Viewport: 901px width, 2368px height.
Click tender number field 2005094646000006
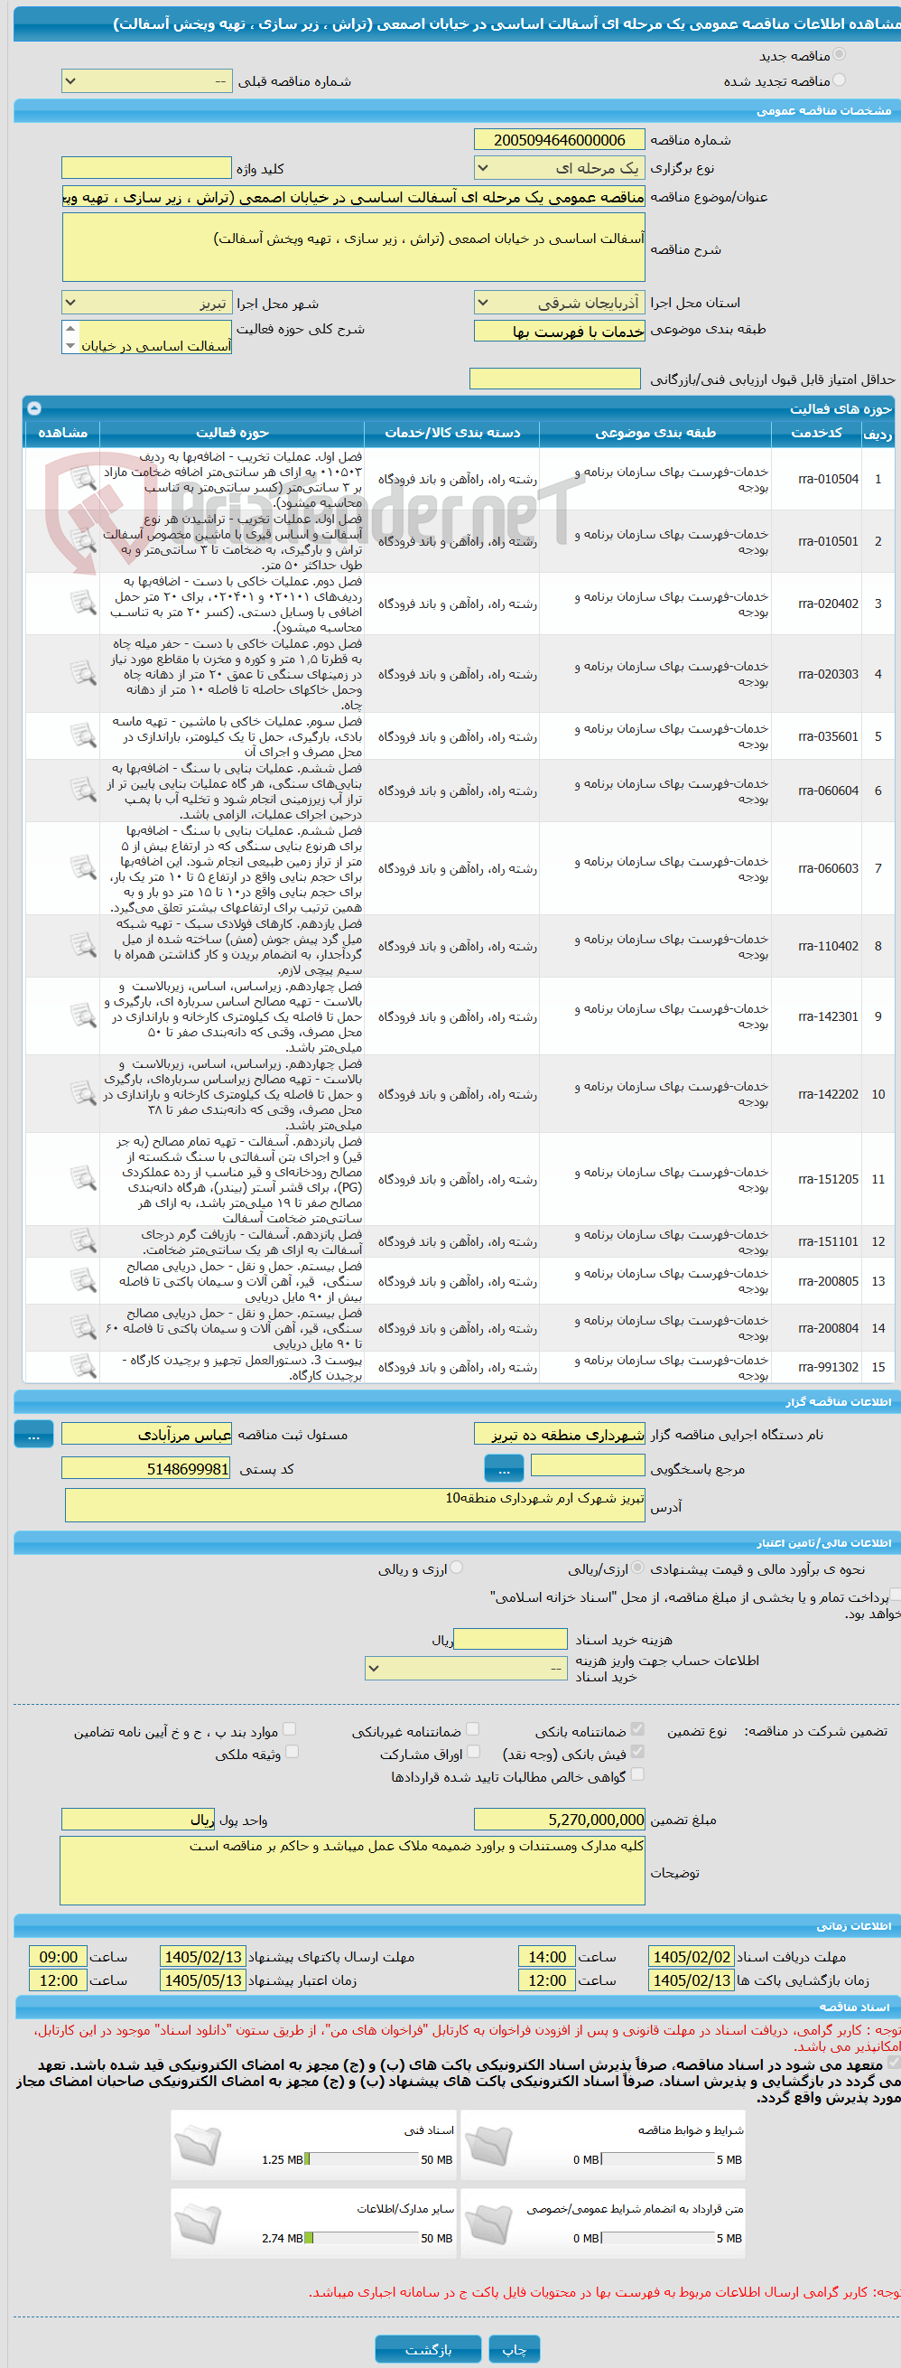[x=560, y=140]
